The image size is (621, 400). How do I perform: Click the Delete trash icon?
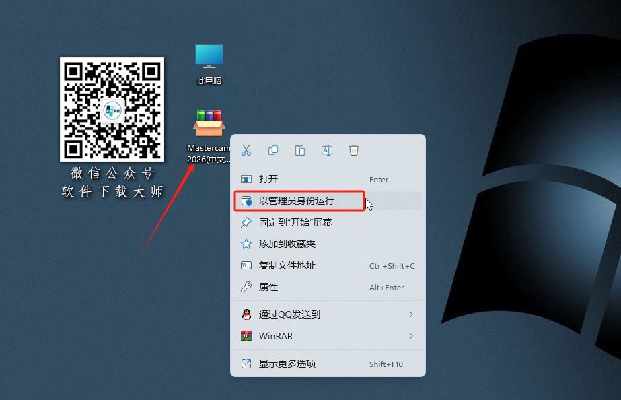354,150
